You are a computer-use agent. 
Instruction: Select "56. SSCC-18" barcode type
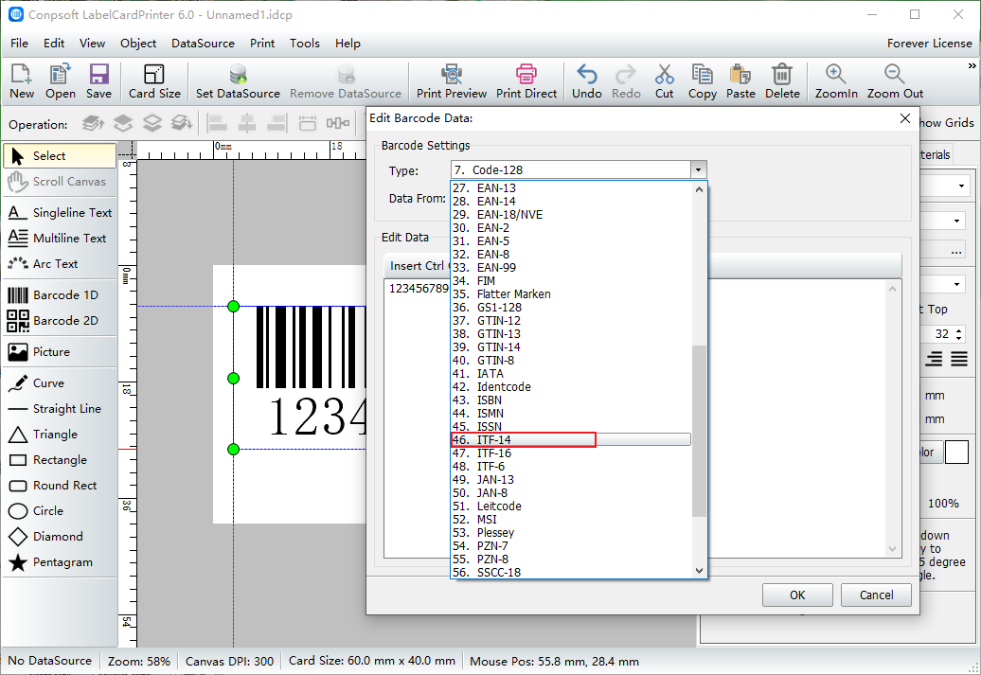click(571, 573)
